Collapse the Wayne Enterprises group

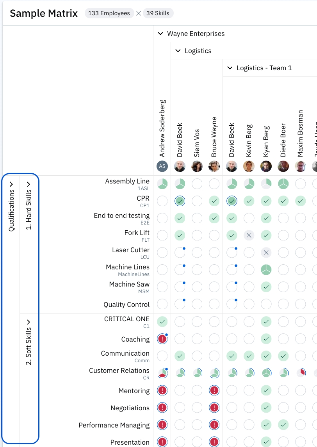click(x=160, y=34)
